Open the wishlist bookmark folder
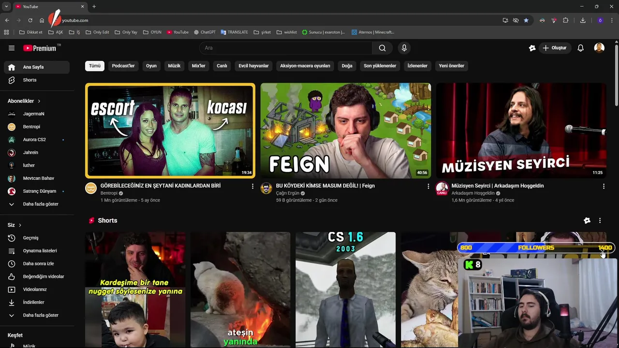The width and height of the screenshot is (619, 348). [x=287, y=32]
